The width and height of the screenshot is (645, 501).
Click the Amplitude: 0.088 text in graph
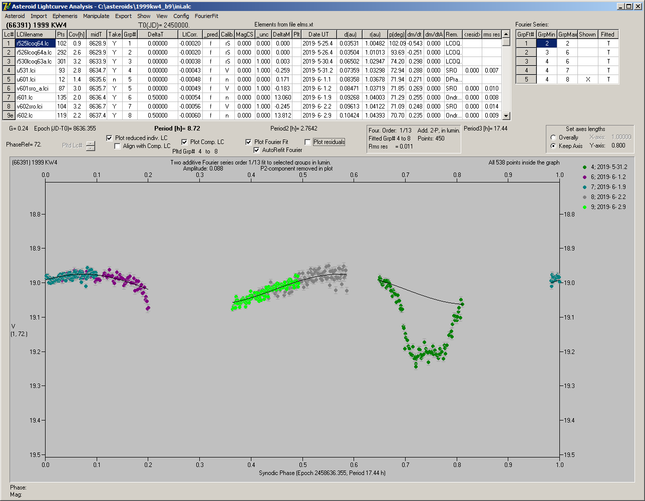203,169
